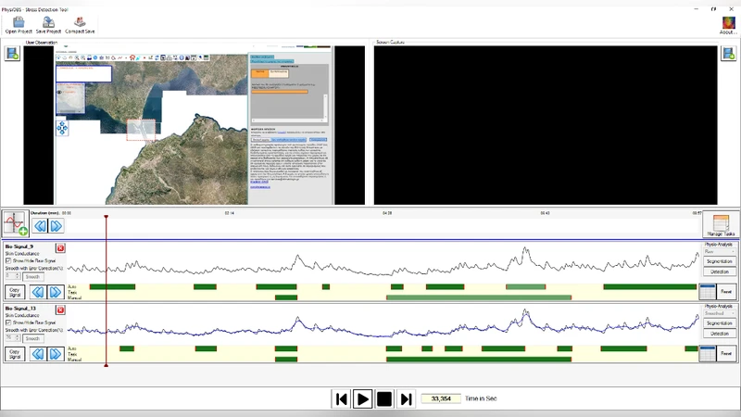
Task: Open Bio Signal_13 segment table icon
Action: tap(707, 353)
